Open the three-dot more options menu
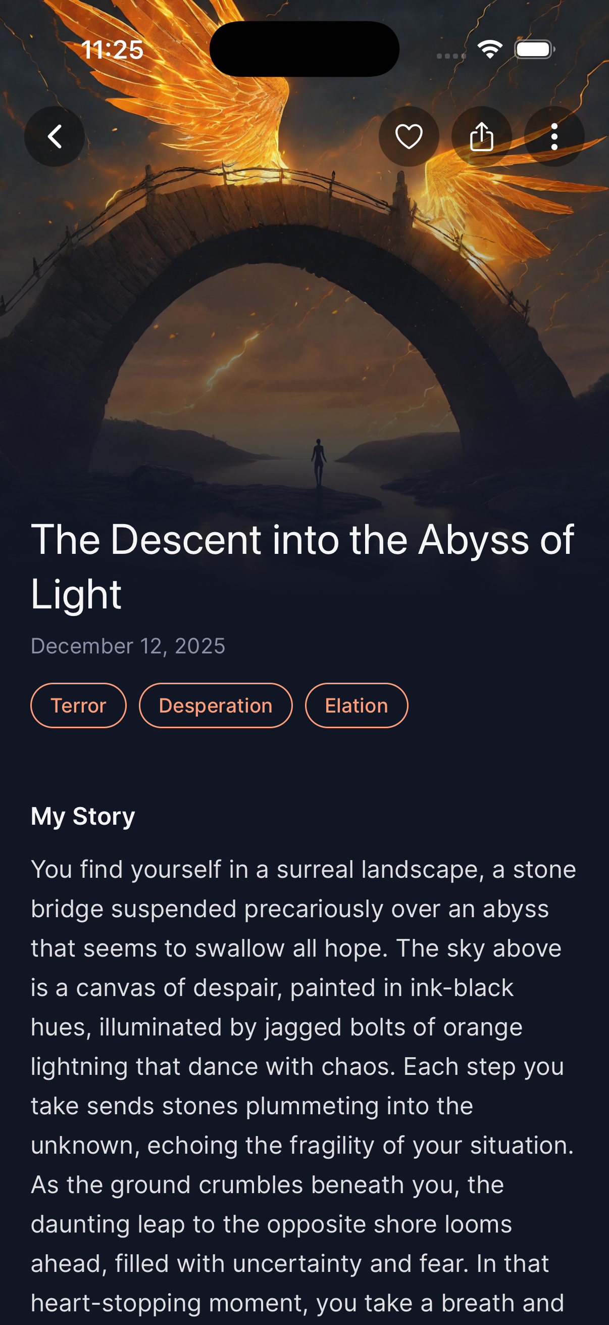Image resolution: width=609 pixels, height=1325 pixels. (x=554, y=136)
